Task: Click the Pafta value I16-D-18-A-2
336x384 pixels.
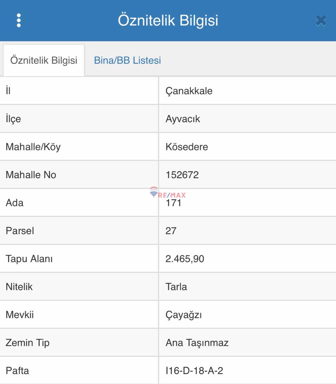Action: click(x=194, y=371)
